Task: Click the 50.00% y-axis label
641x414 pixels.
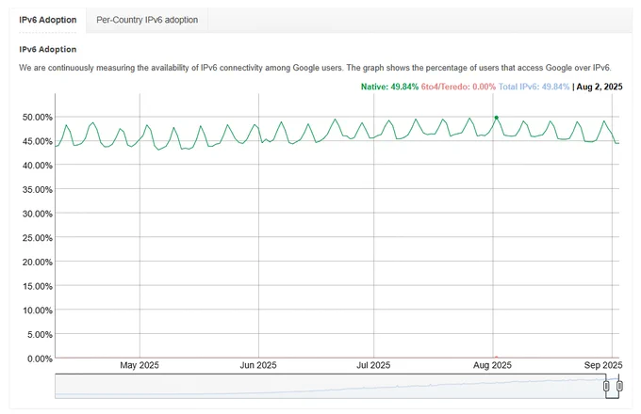Action: point(37,118)
